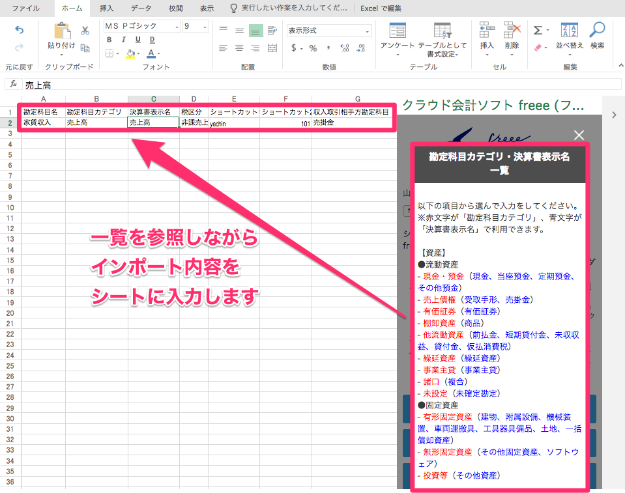Click cell containing yachin

233,123
